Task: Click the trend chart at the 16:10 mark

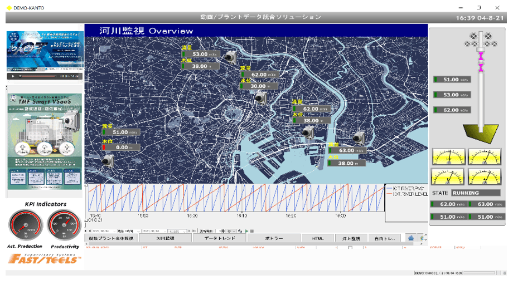Action: pos(241,198)
